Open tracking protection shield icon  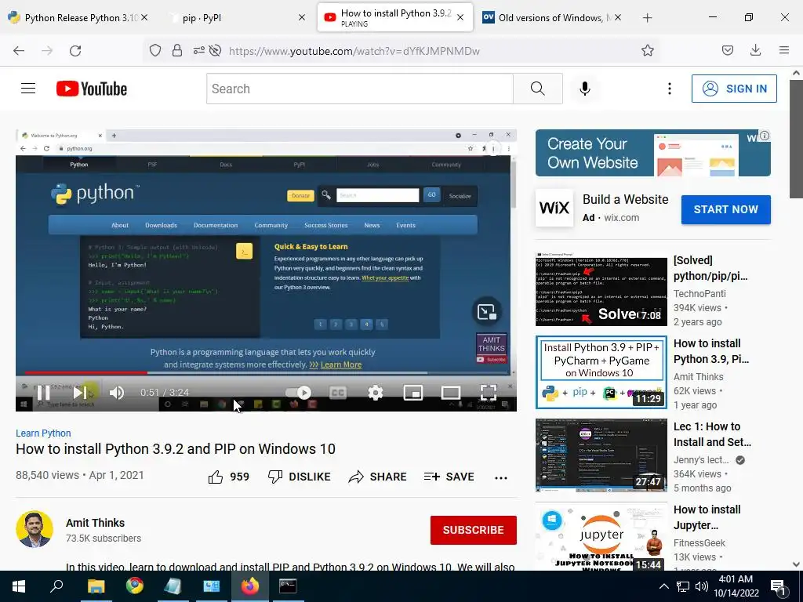click(155, 50)
